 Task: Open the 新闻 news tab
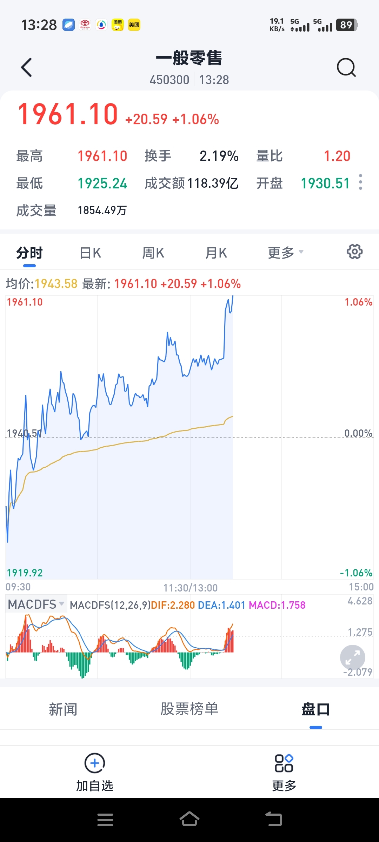pos(63,709)
